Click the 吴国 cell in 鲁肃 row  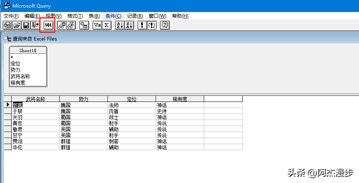83,129
